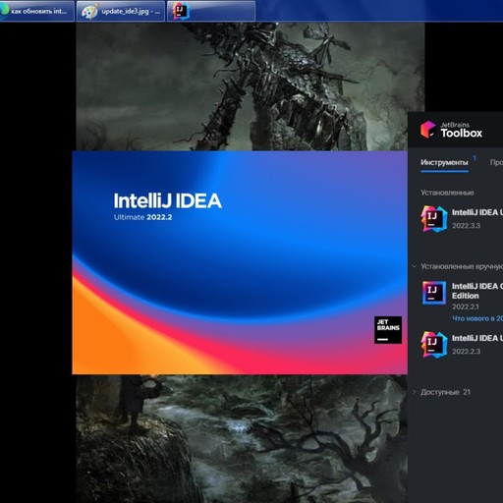The image size is (503, 503).
Task: Open the JetBrains Toolbox logo icon
Action: 428,130
